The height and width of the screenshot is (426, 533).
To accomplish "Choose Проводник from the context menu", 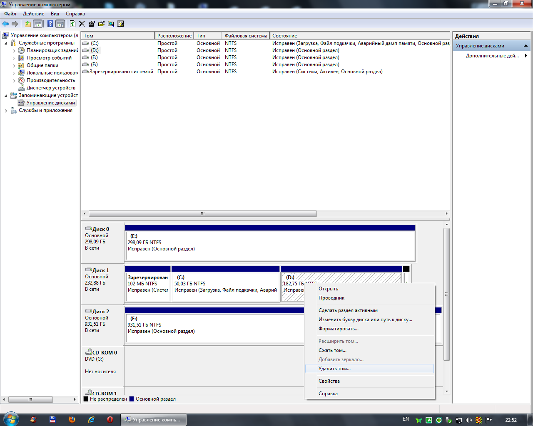I will coord(370,298).
